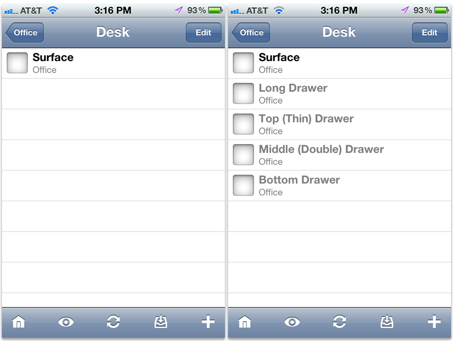The image size is (453, 341).
Task: Tap the battery icon in the right status bar
Action: 442,10
